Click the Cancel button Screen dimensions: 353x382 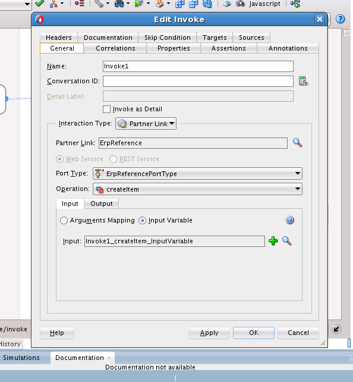298,333
